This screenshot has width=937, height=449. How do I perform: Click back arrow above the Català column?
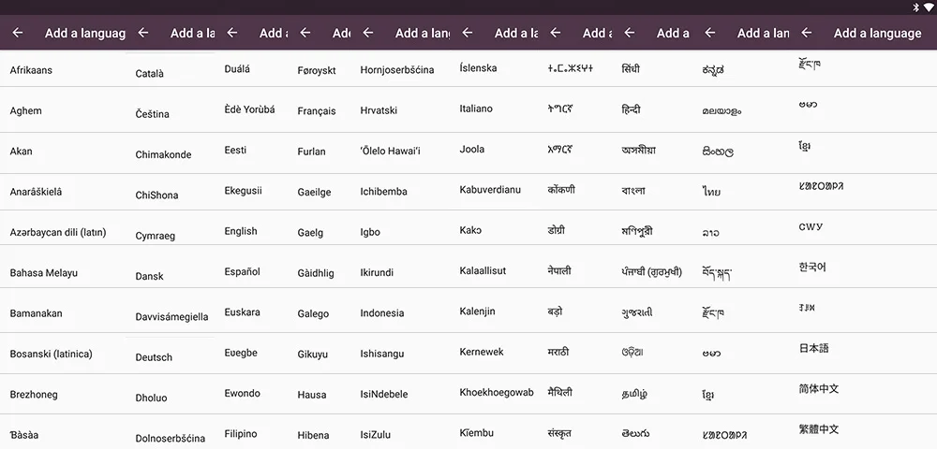[x=142, y=33]
